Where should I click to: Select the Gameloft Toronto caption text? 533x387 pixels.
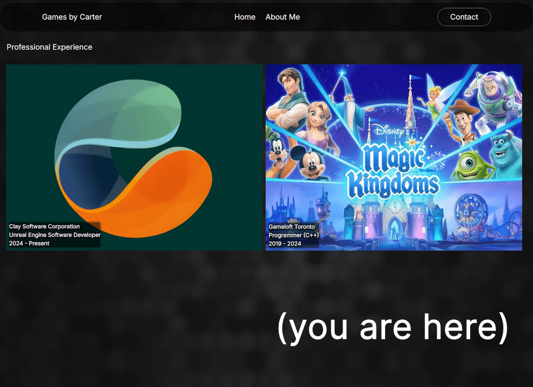pos(292,227)
